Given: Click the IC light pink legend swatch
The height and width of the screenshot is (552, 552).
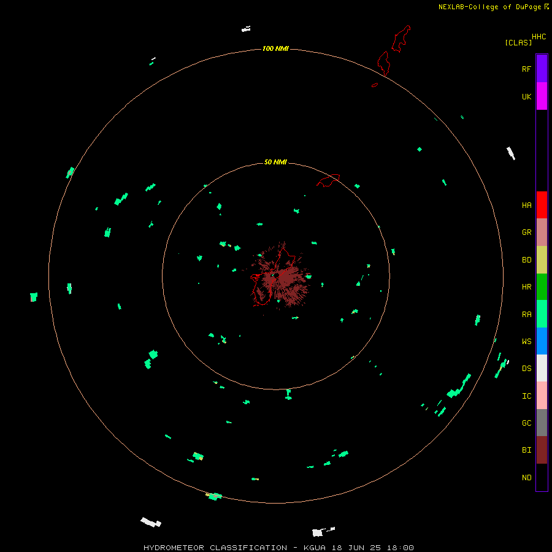Looking at the screenshot, I should point(542,396).
